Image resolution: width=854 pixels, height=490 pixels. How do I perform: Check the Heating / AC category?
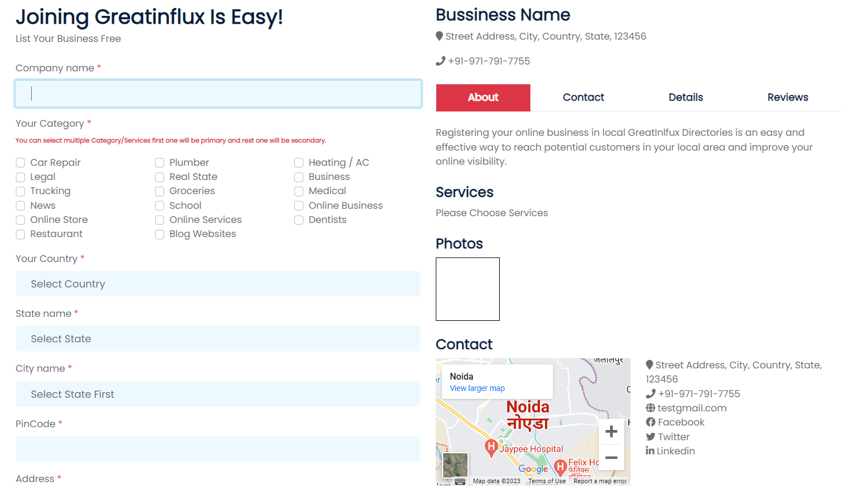tap(299, 163)
